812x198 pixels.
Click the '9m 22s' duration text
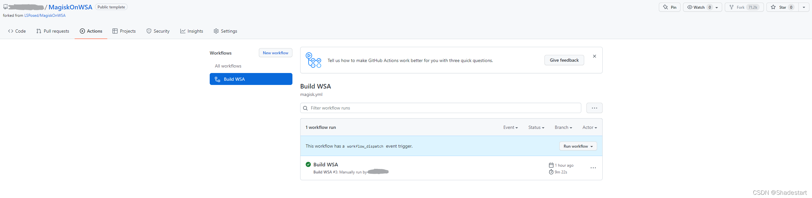[561, 172]
